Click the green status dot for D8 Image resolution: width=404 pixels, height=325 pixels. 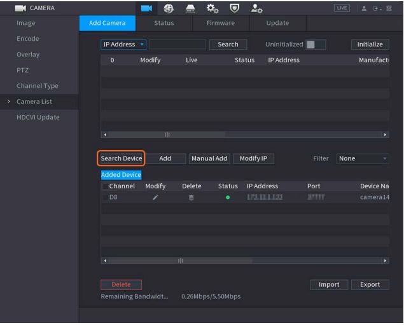point(228,198)
